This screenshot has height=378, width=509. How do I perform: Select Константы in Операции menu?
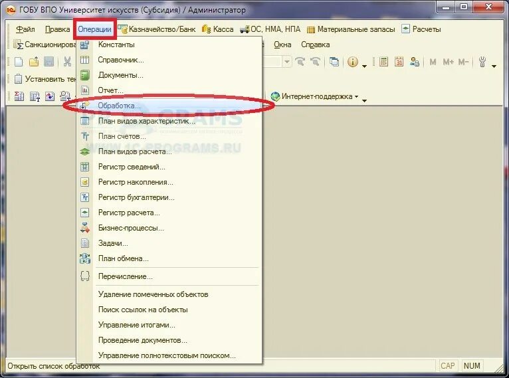click(x=169, y=45)
